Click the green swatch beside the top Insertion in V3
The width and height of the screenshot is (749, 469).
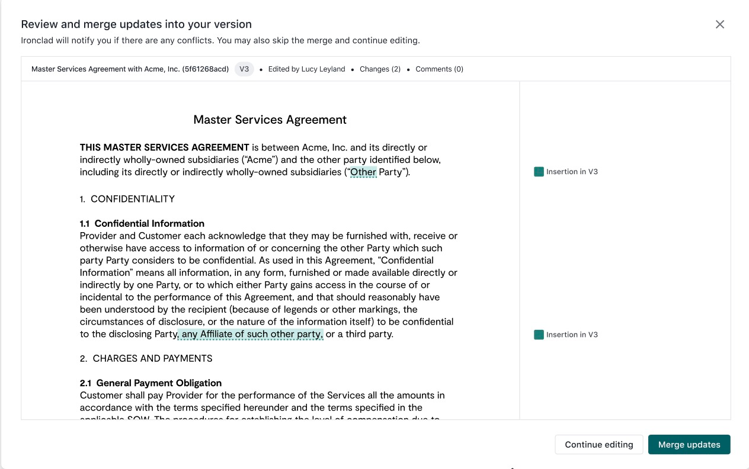click(x=539, y=172)
